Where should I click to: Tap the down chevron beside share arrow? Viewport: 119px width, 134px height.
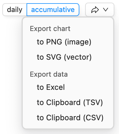[x=106, y=10]
